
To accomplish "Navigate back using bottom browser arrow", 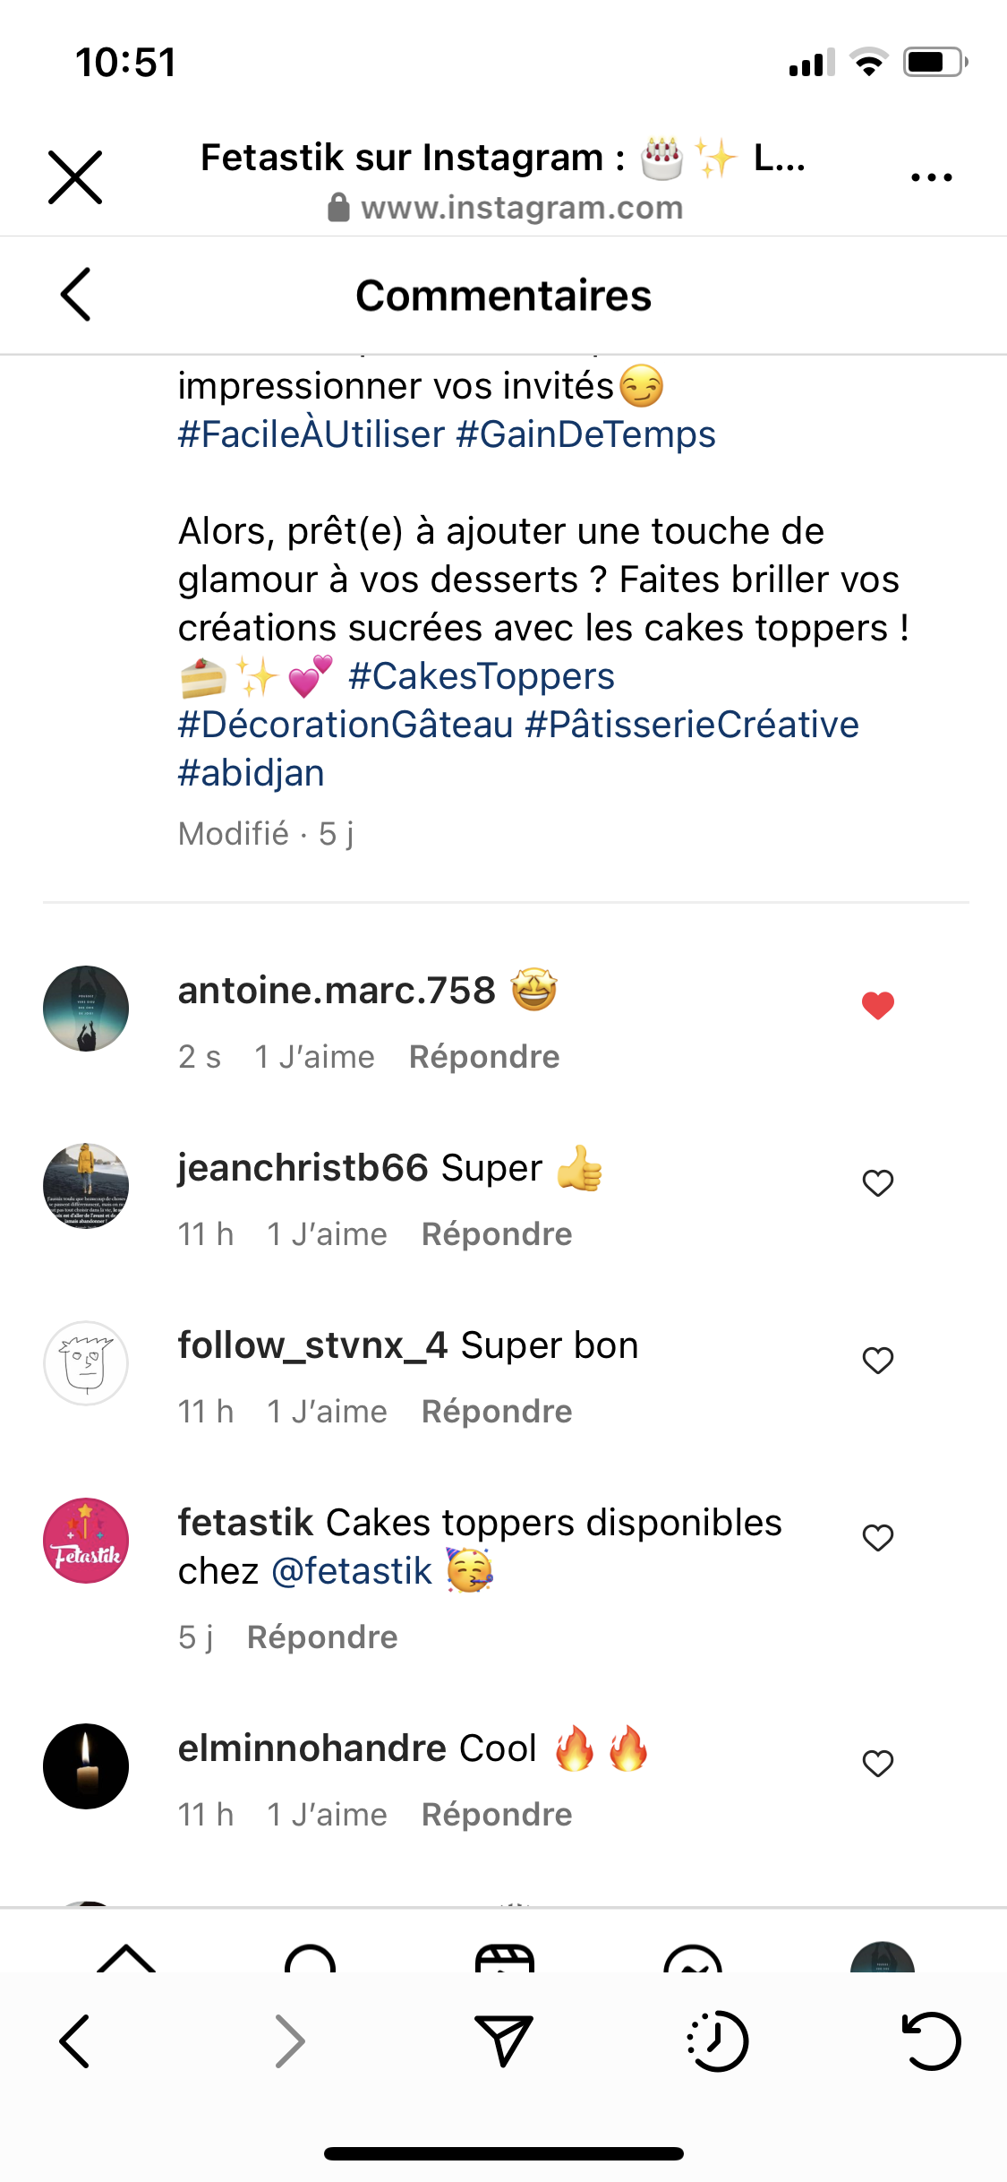I will click(75, 2041).
